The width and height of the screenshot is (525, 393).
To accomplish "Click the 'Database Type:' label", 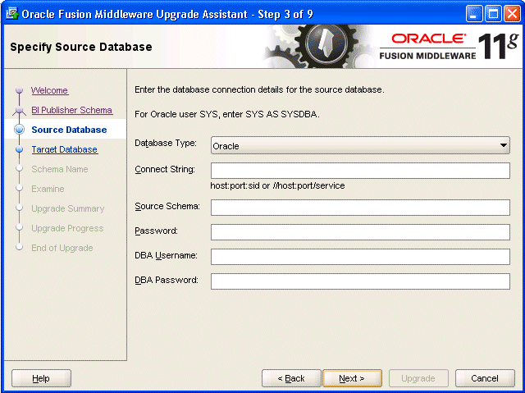I will pyautogui.click(x=166, y=143).
